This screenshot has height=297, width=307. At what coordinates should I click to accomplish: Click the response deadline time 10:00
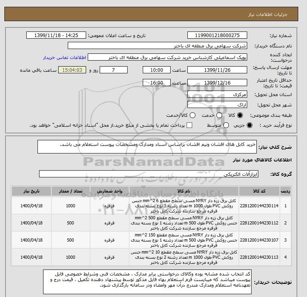(157, 70)
